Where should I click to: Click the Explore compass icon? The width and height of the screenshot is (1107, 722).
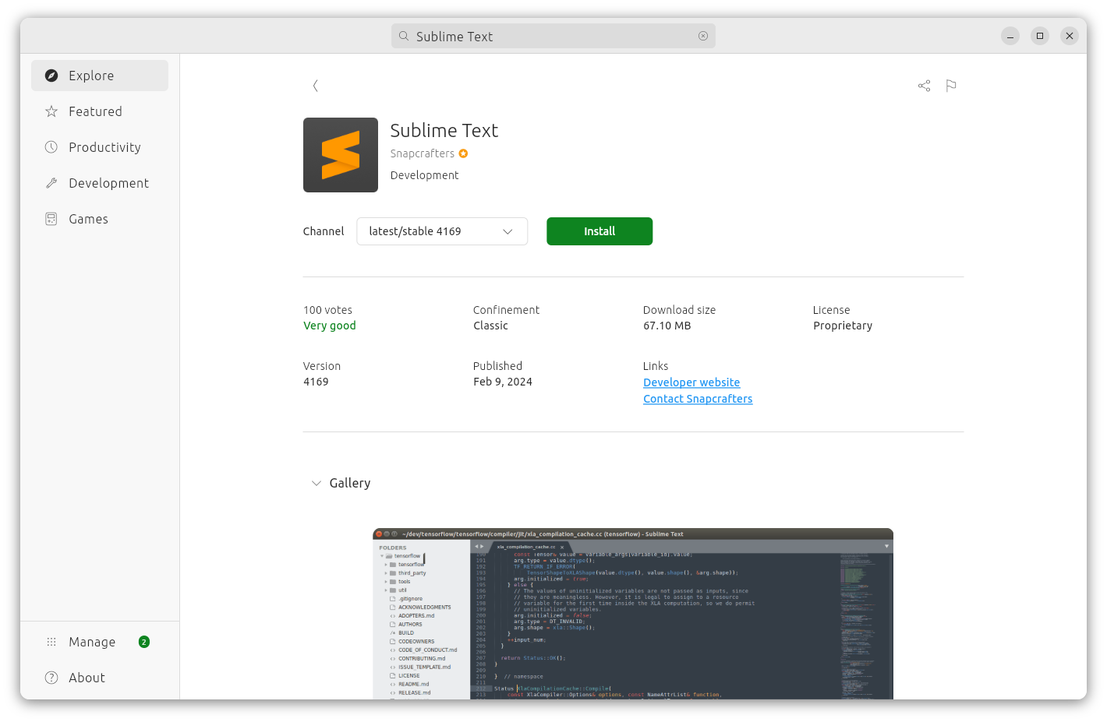pos(51,76)
